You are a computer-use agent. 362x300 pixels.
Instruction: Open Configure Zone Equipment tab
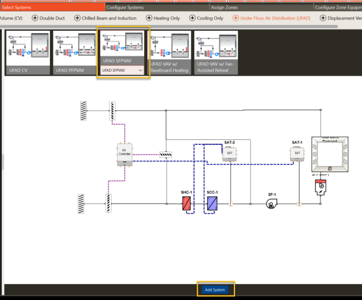(x=338, y=7)
